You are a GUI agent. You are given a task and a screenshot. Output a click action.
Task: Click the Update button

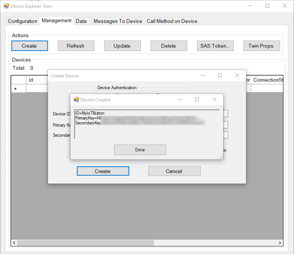point(122,46)
